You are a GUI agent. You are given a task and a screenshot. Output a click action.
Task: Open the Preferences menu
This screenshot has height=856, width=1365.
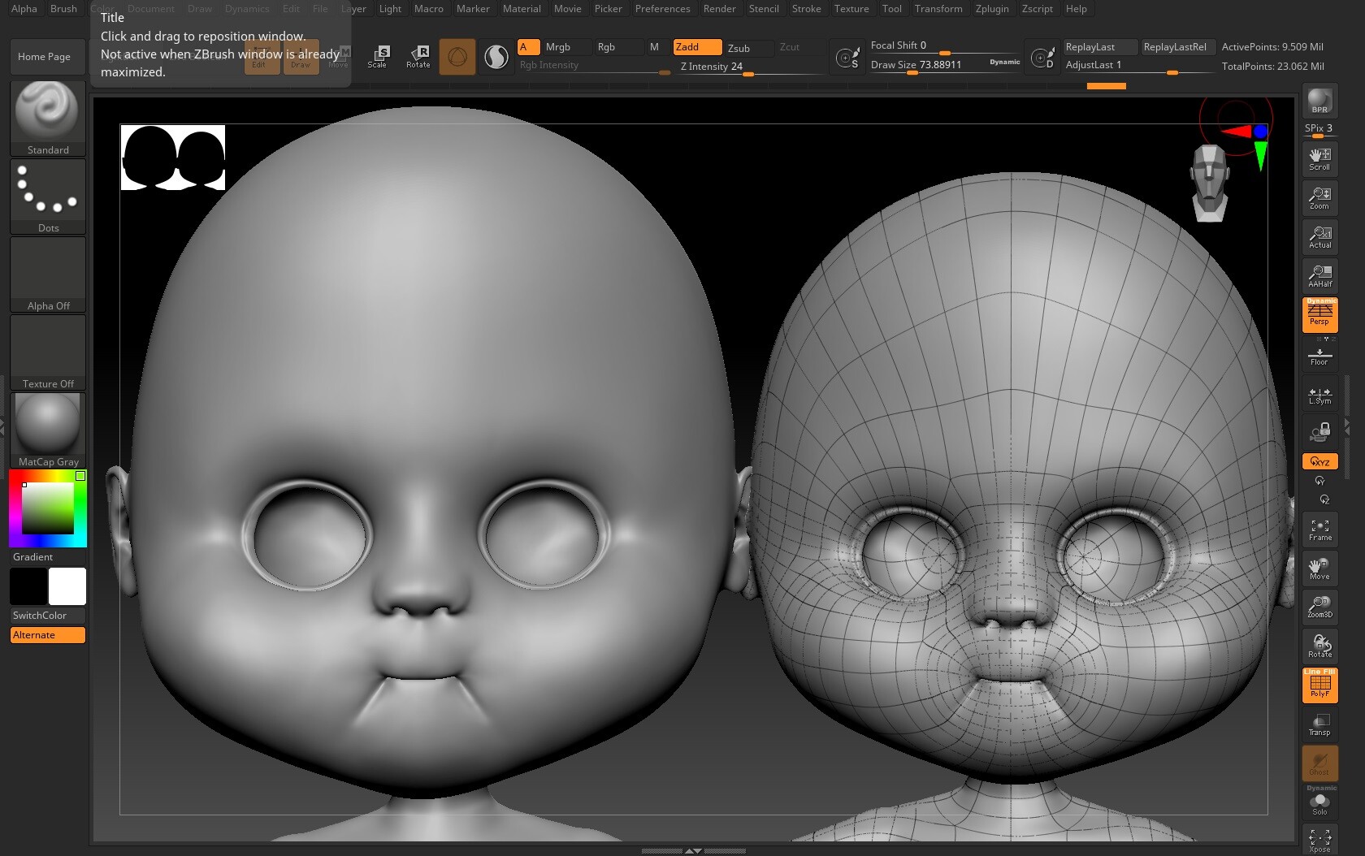(662, 9)
